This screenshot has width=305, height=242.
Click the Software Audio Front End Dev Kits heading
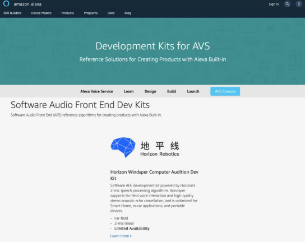80,105
